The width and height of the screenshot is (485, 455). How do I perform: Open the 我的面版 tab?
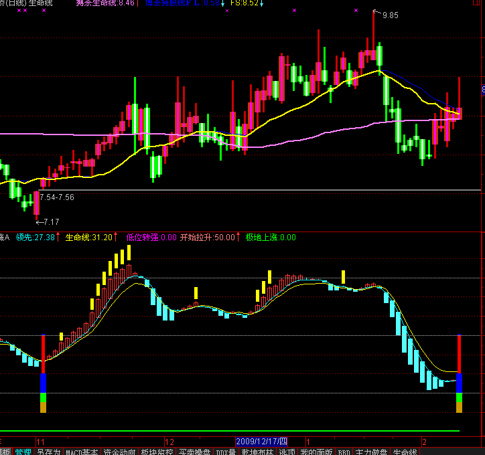click(316, 452)
